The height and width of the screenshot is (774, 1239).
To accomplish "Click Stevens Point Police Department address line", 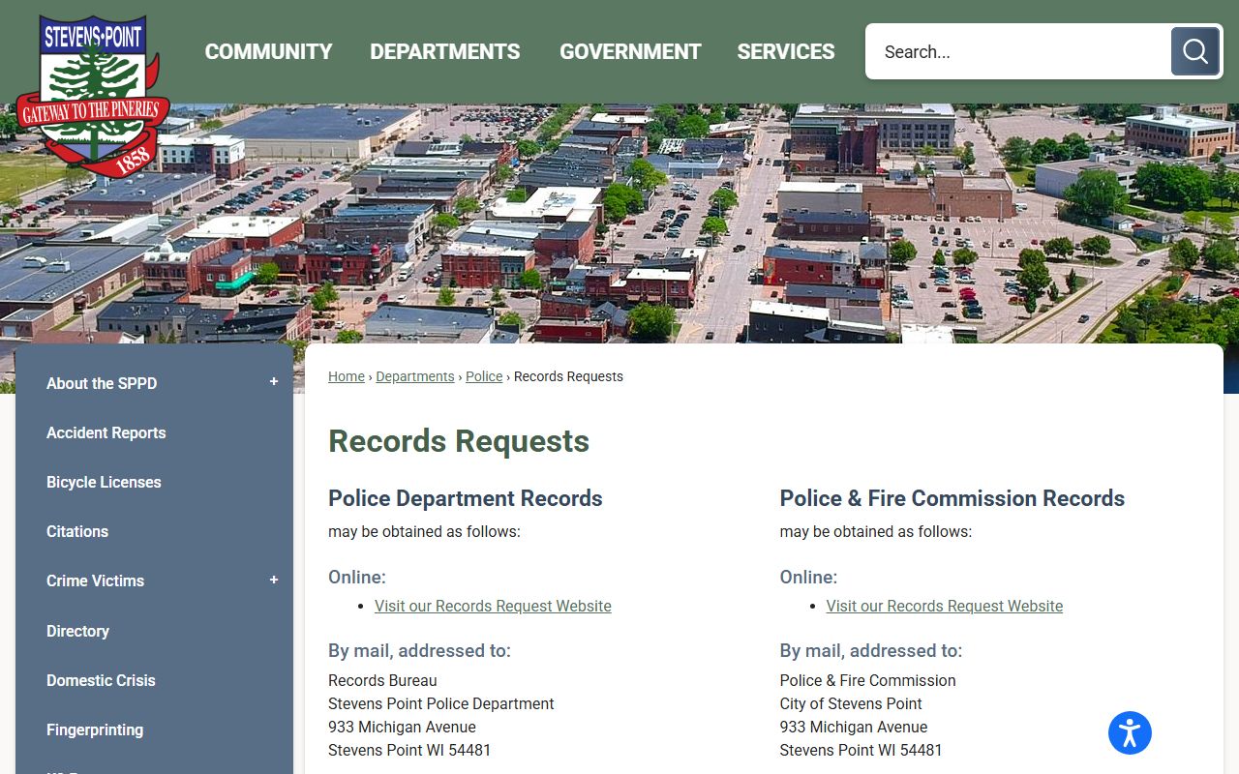I will 441,703.
